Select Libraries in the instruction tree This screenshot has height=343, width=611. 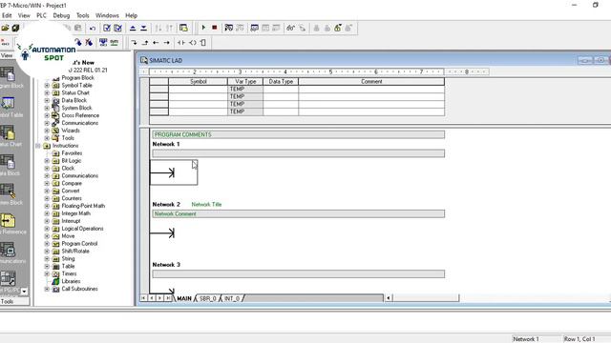71,281
